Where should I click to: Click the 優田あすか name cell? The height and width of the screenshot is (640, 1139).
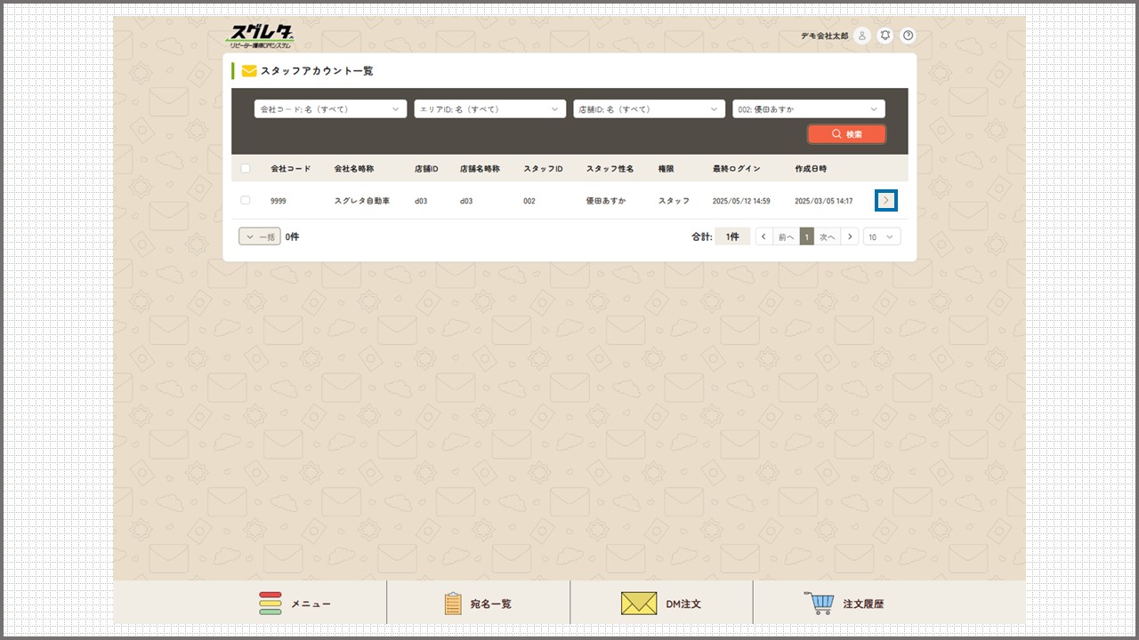[606, 201]
